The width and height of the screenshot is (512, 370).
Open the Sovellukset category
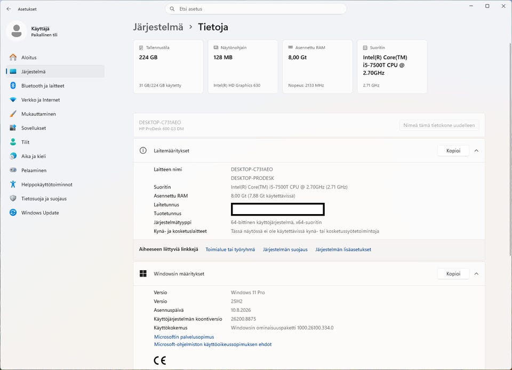[x=55, y=128]
